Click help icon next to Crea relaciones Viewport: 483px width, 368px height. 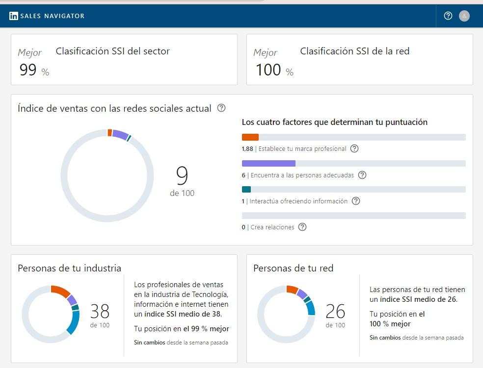pyautogui.click(x=302, y=227)
